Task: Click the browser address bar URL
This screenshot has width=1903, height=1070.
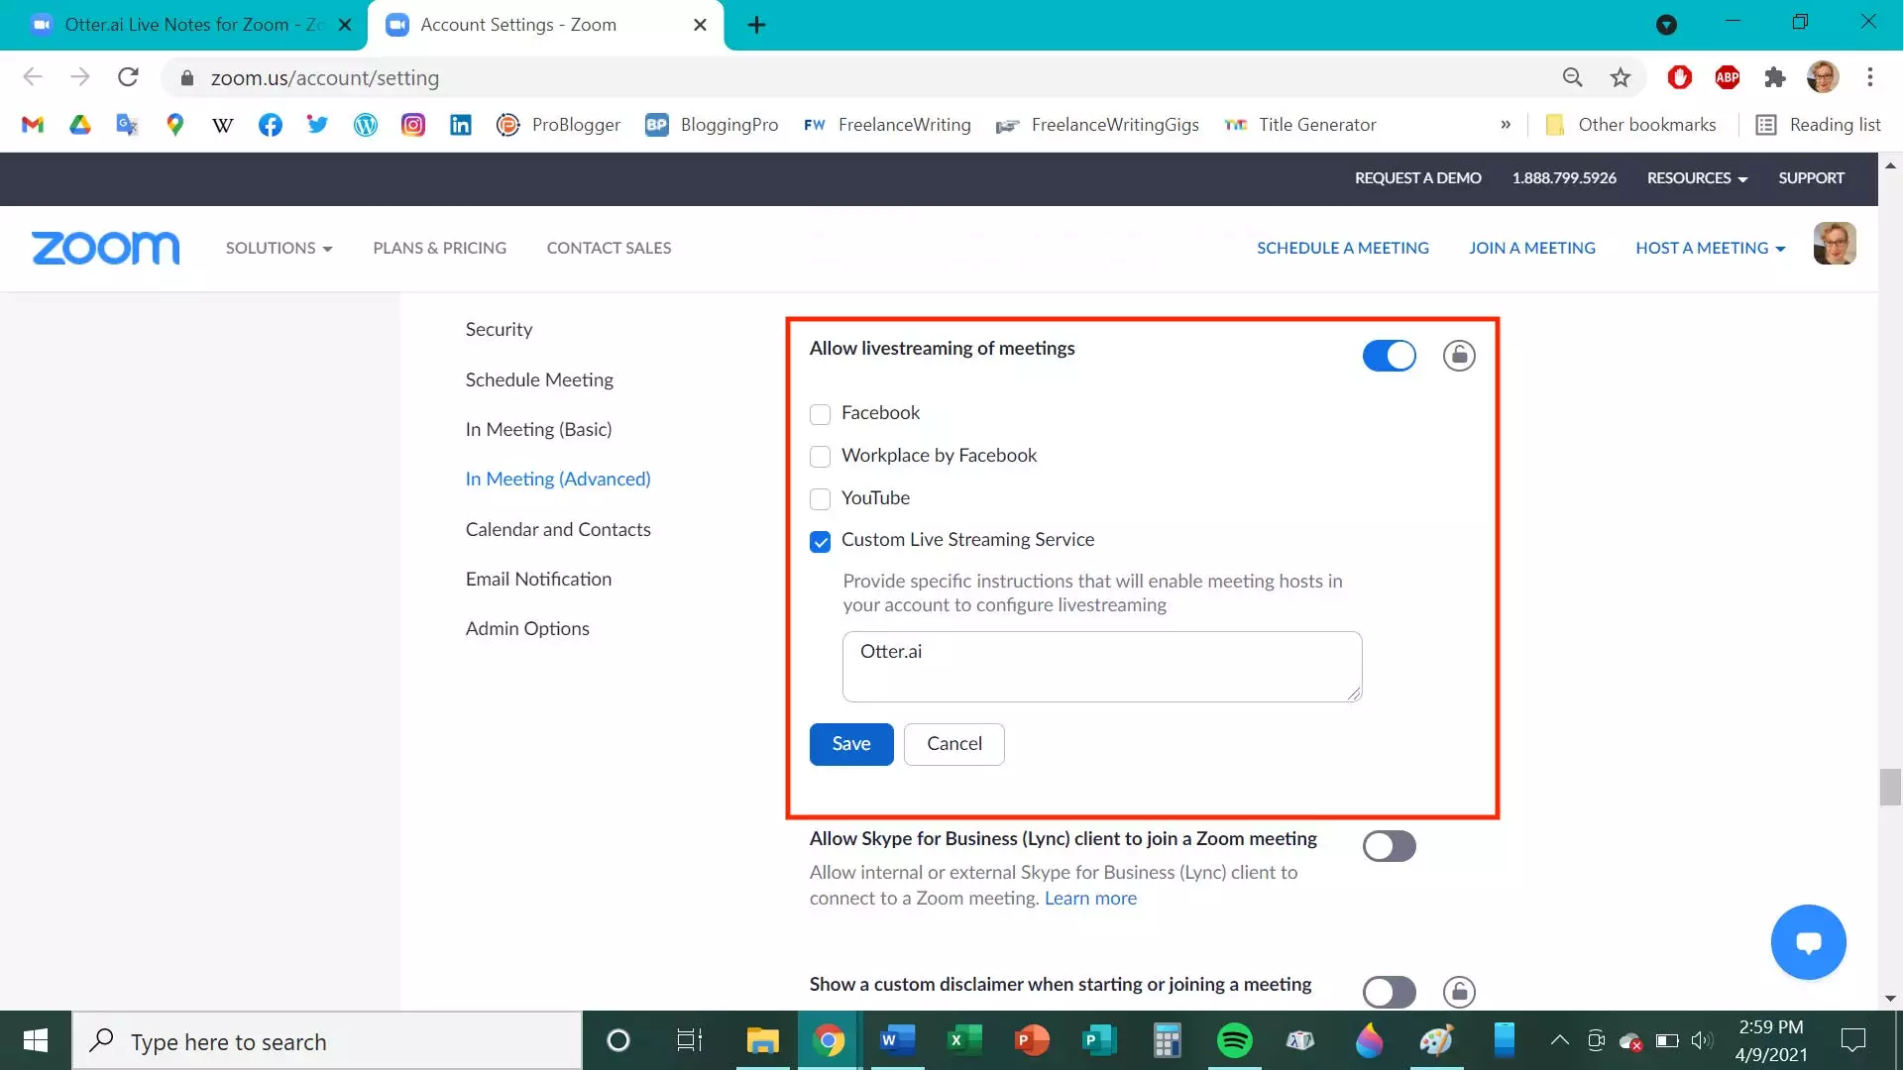Action: coord(325,77)
